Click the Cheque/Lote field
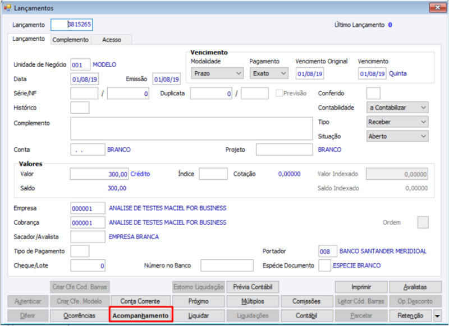 88,266
